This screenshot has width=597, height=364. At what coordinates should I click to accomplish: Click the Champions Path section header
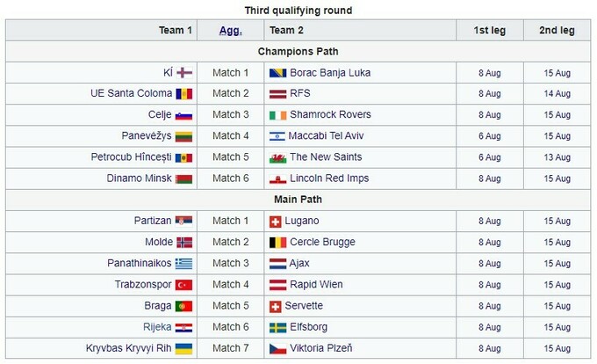pyautogui.click(x=298, y=51)
